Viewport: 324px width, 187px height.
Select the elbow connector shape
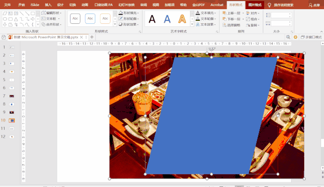tap(21, 19)
